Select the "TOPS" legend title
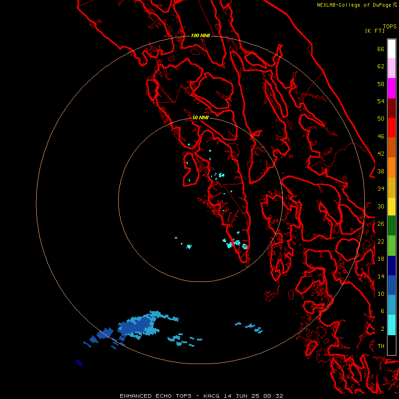The image size is (399, 399). pos(390,27)
